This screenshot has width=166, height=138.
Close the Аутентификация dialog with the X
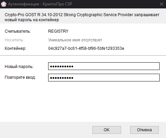(x=162, y=4)
